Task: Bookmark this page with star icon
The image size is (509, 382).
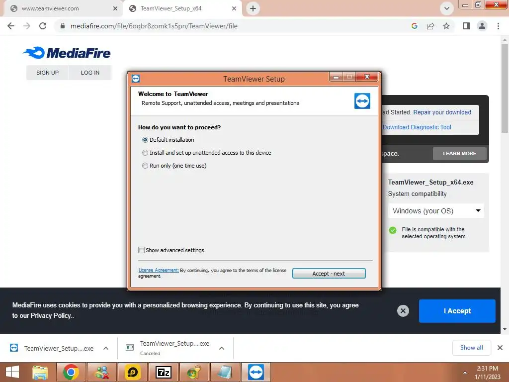Action: click(446, 26)
